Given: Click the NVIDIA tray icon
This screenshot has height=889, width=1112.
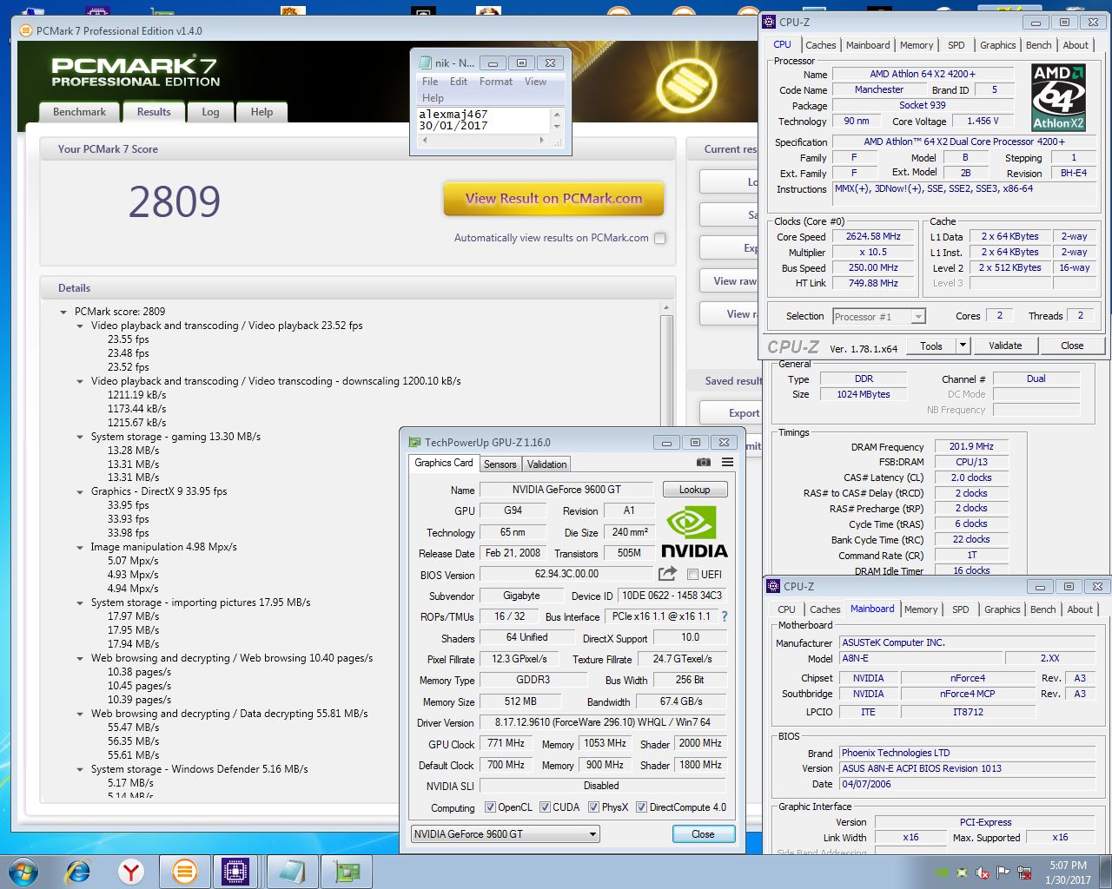Looking at the screenshot, I should (x=942, y=873).
